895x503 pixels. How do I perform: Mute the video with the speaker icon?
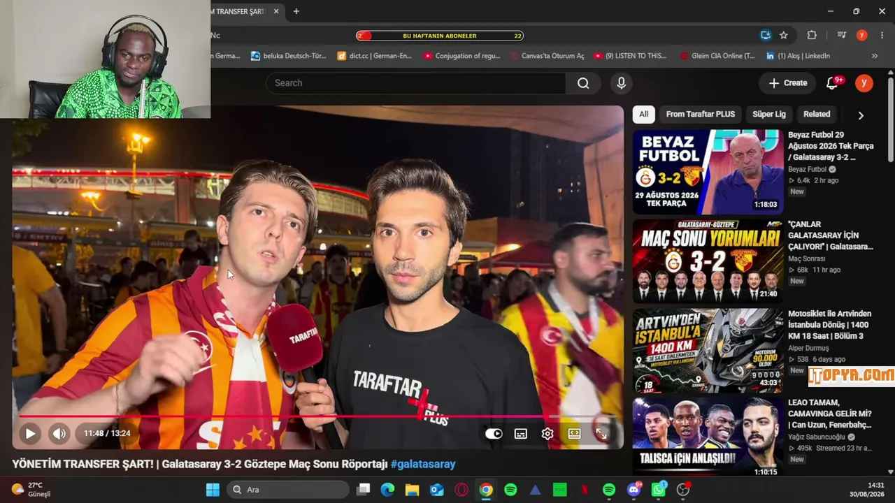tap(59, 433)
